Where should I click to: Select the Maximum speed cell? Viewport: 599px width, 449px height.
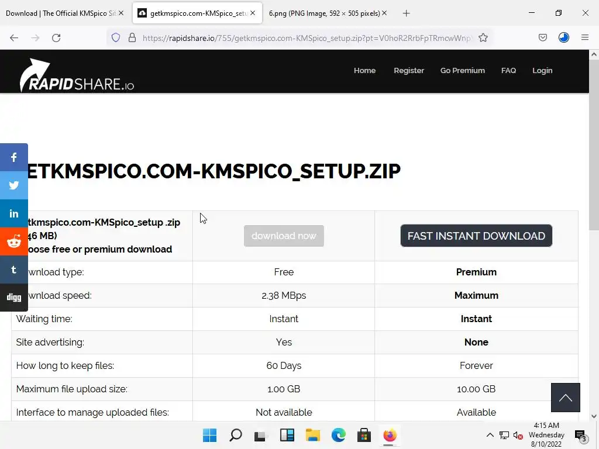476,295
